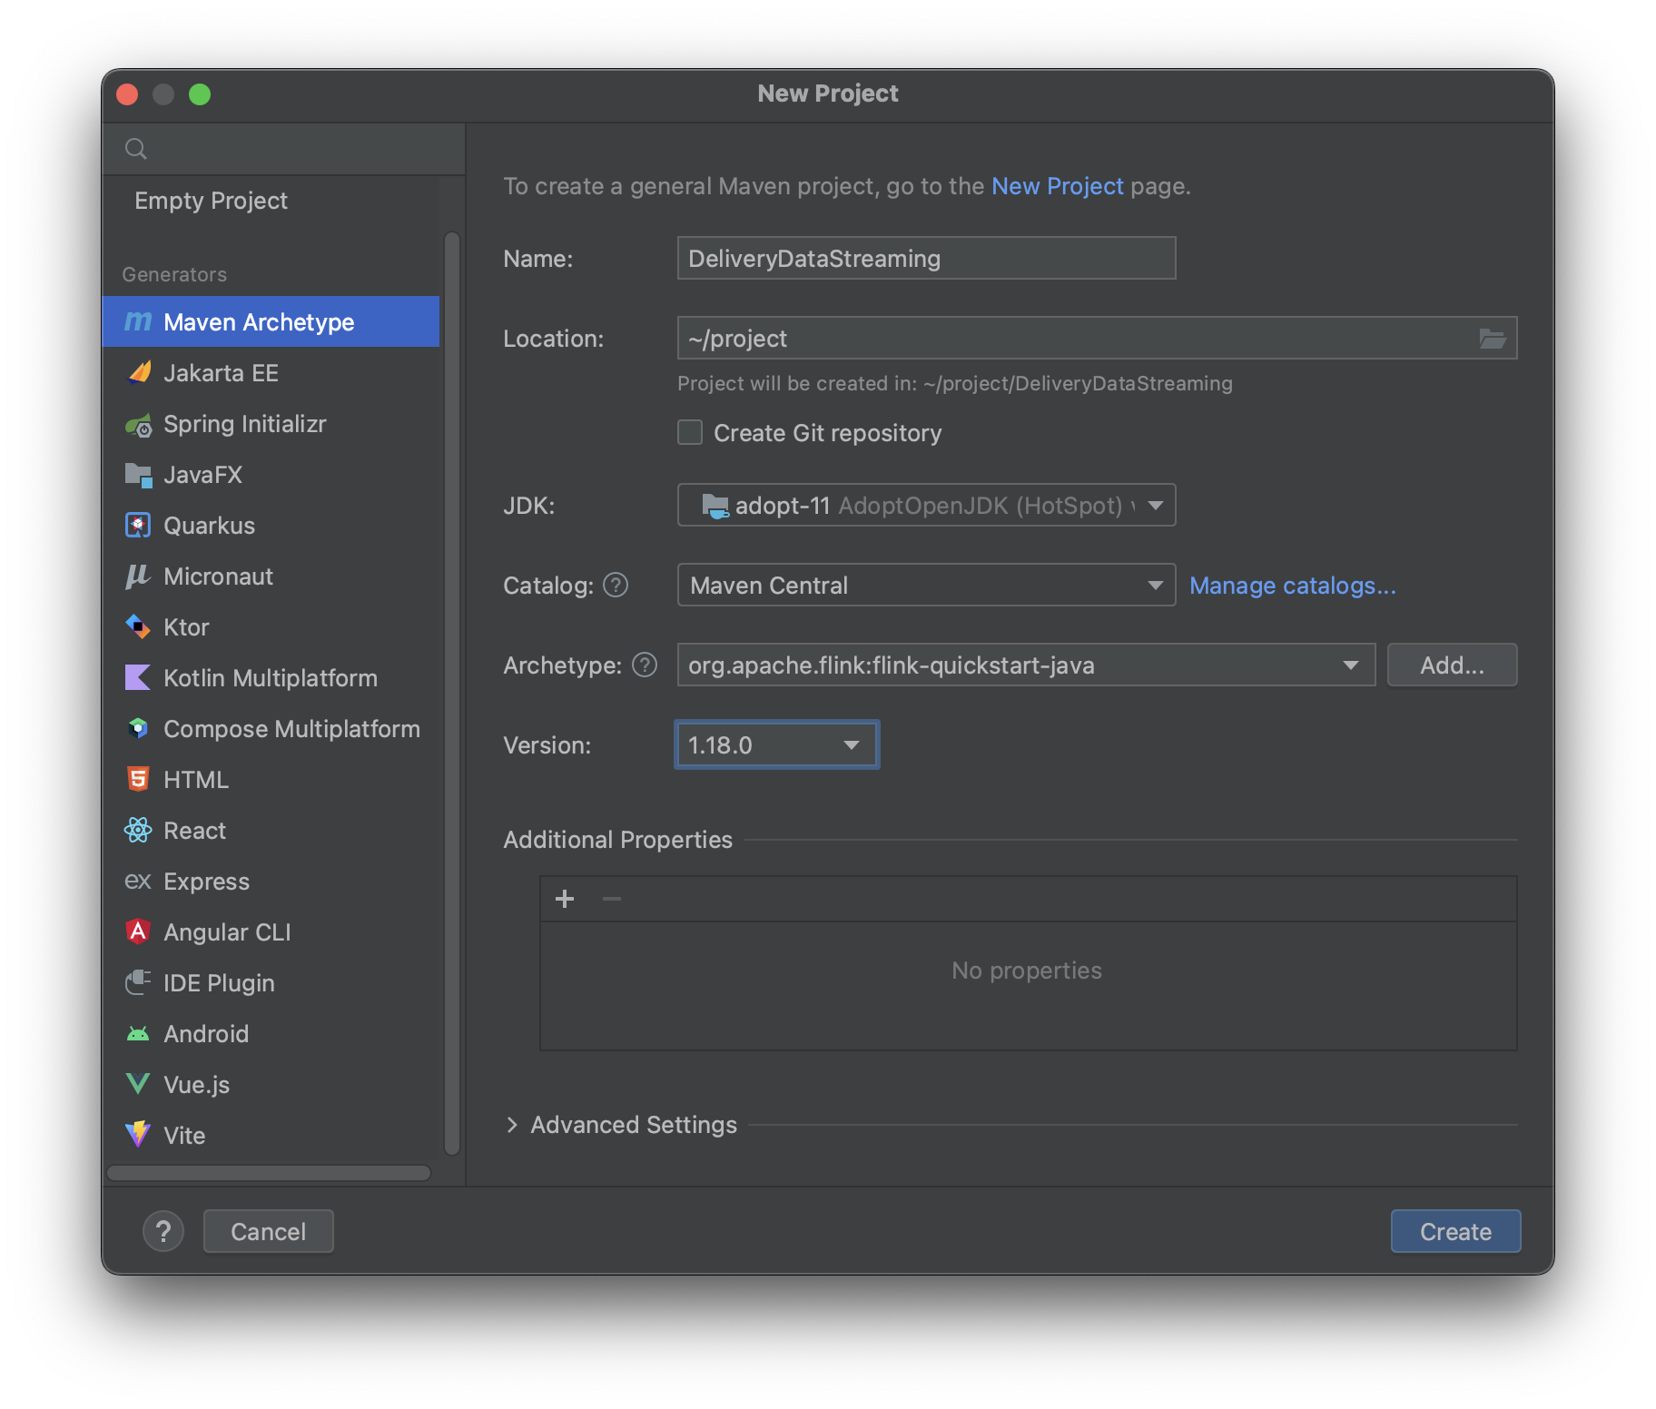Image resolution: width=1656 pixels, height=1409 pixels.
Task: Click the Kotlin Multiplatform K icon
Action: click(x=138, y=677)
